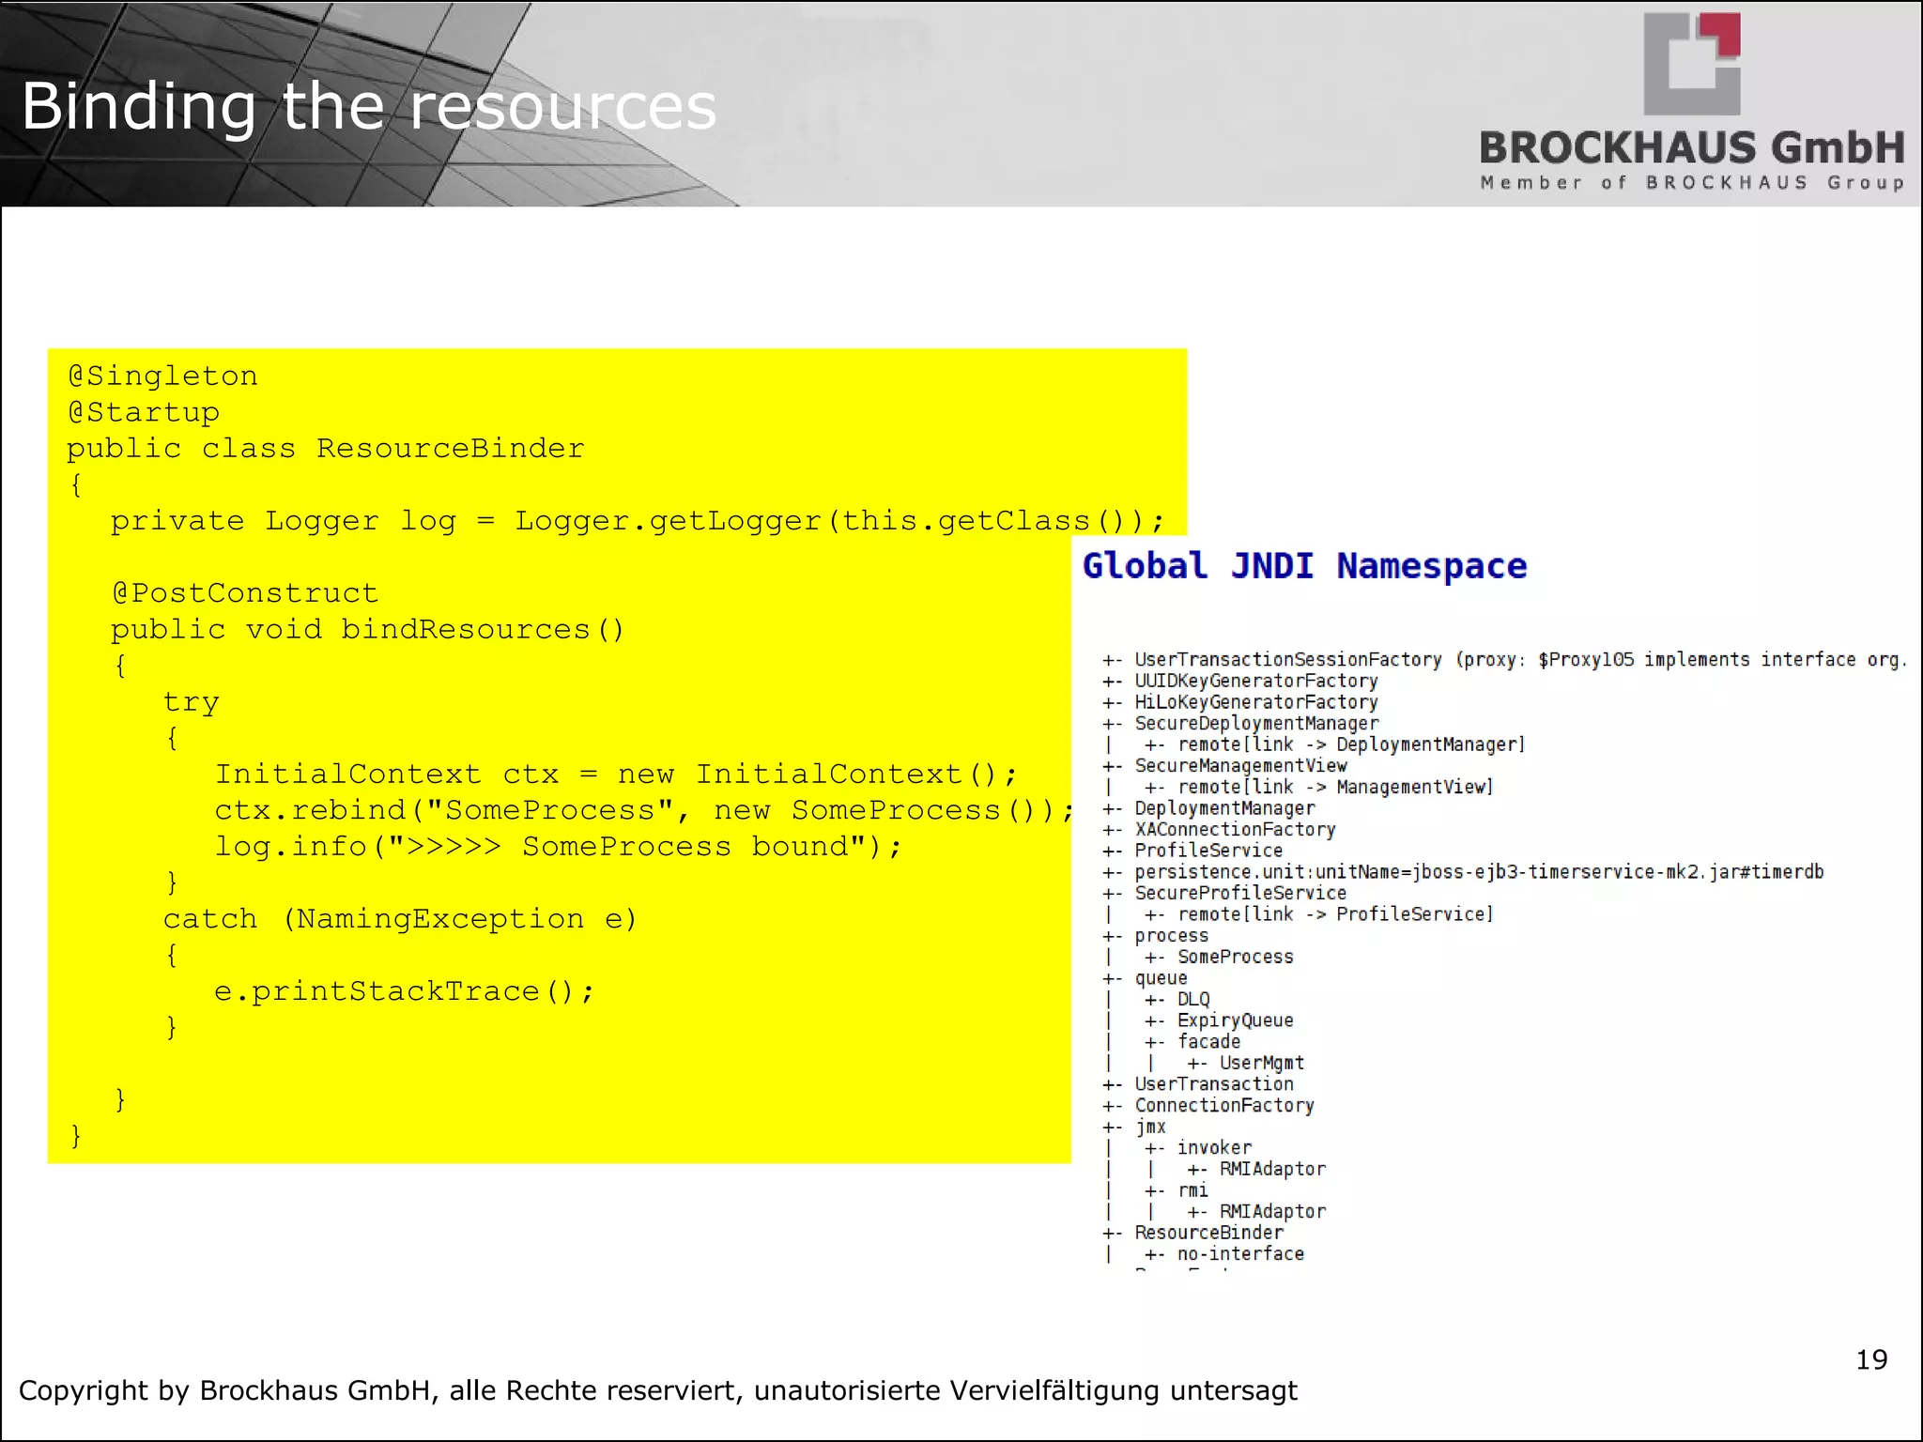1923x1442 pixels.
Task: Select the 'UserTransaction' tree entry
Action: tap(1213, 1084)
